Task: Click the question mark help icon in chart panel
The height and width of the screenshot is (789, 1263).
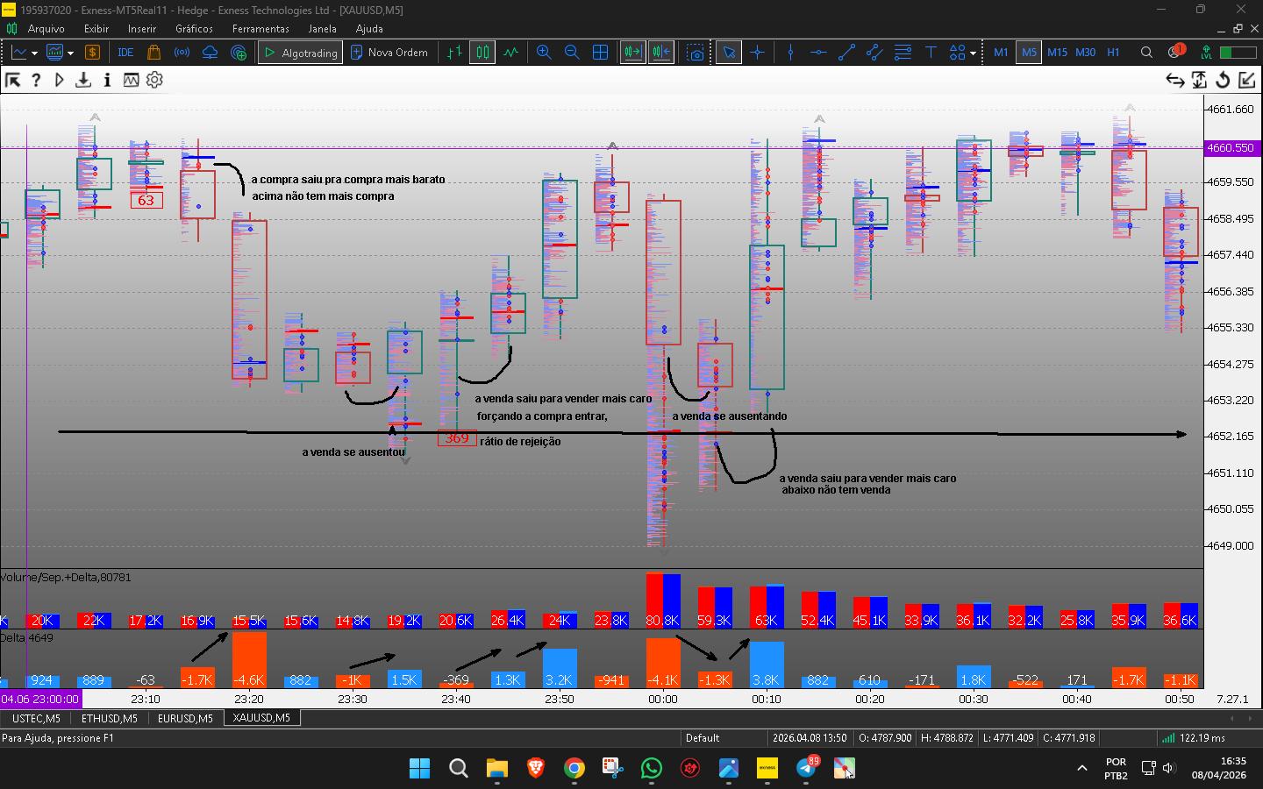Action: (x=36, y=80)
